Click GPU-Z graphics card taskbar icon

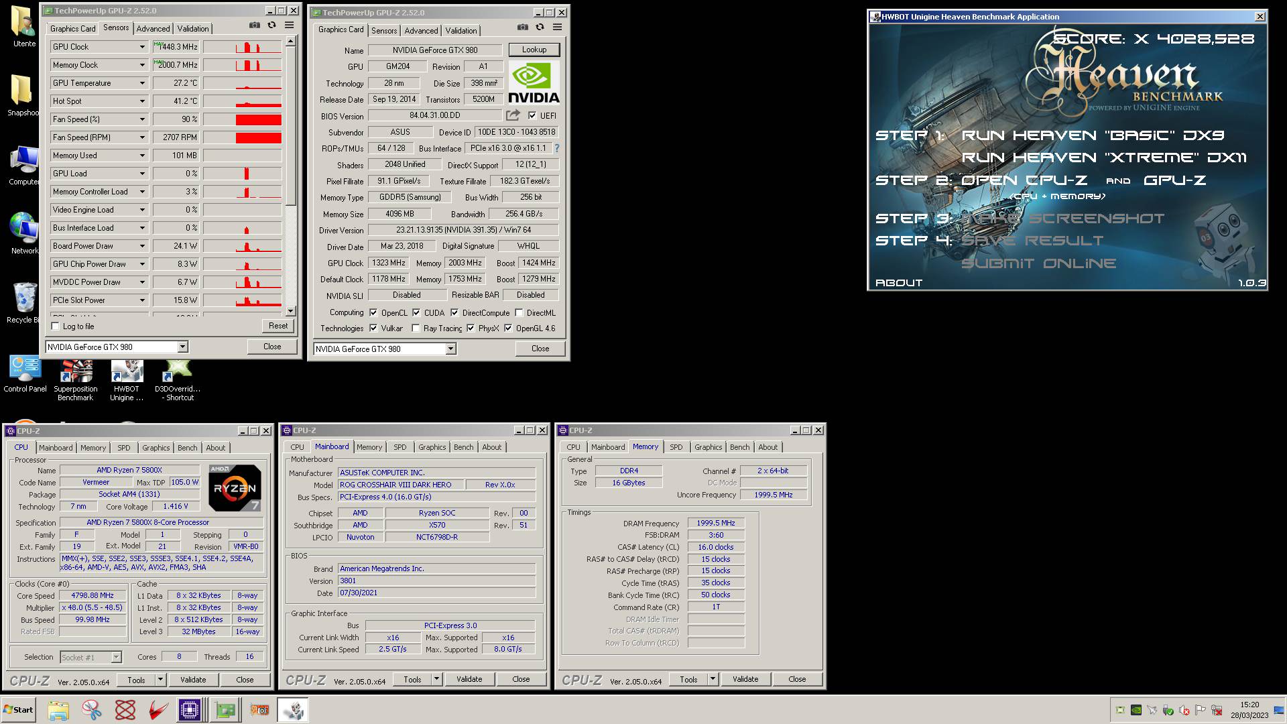[x=226, y=710]
